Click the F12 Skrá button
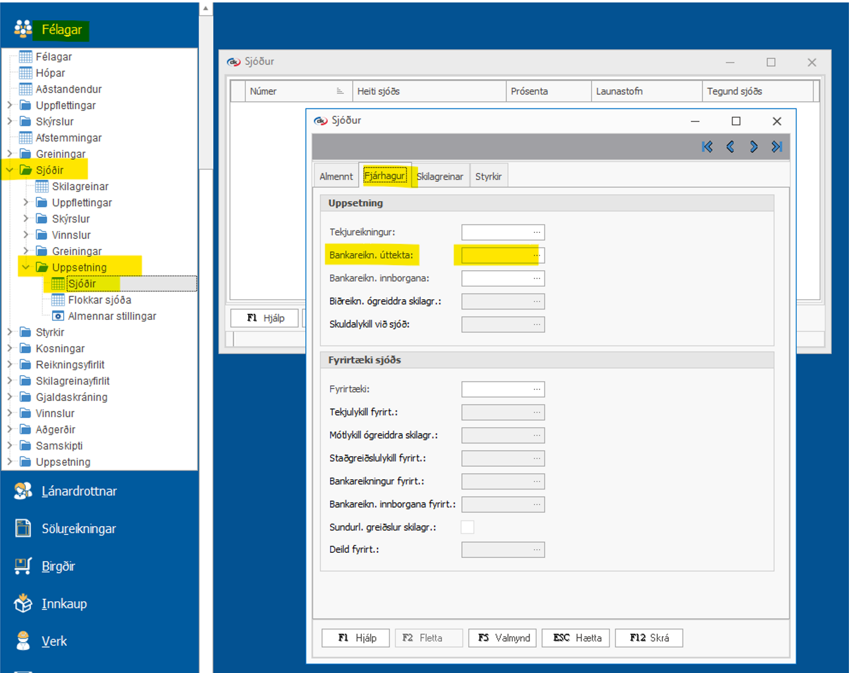 point(649,638)
